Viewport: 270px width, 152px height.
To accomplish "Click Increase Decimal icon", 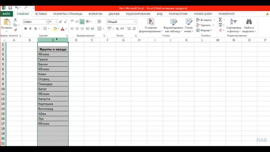I will tap(129, 29).
